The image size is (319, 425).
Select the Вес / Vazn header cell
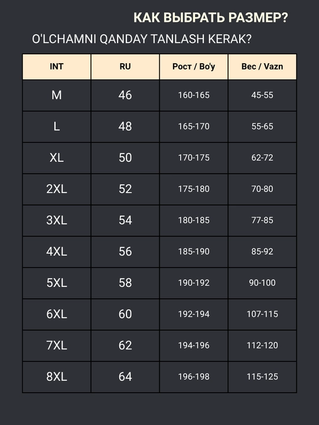coord(262,67)
